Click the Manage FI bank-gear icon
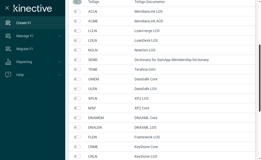261x160 pixels. point(8,36)
